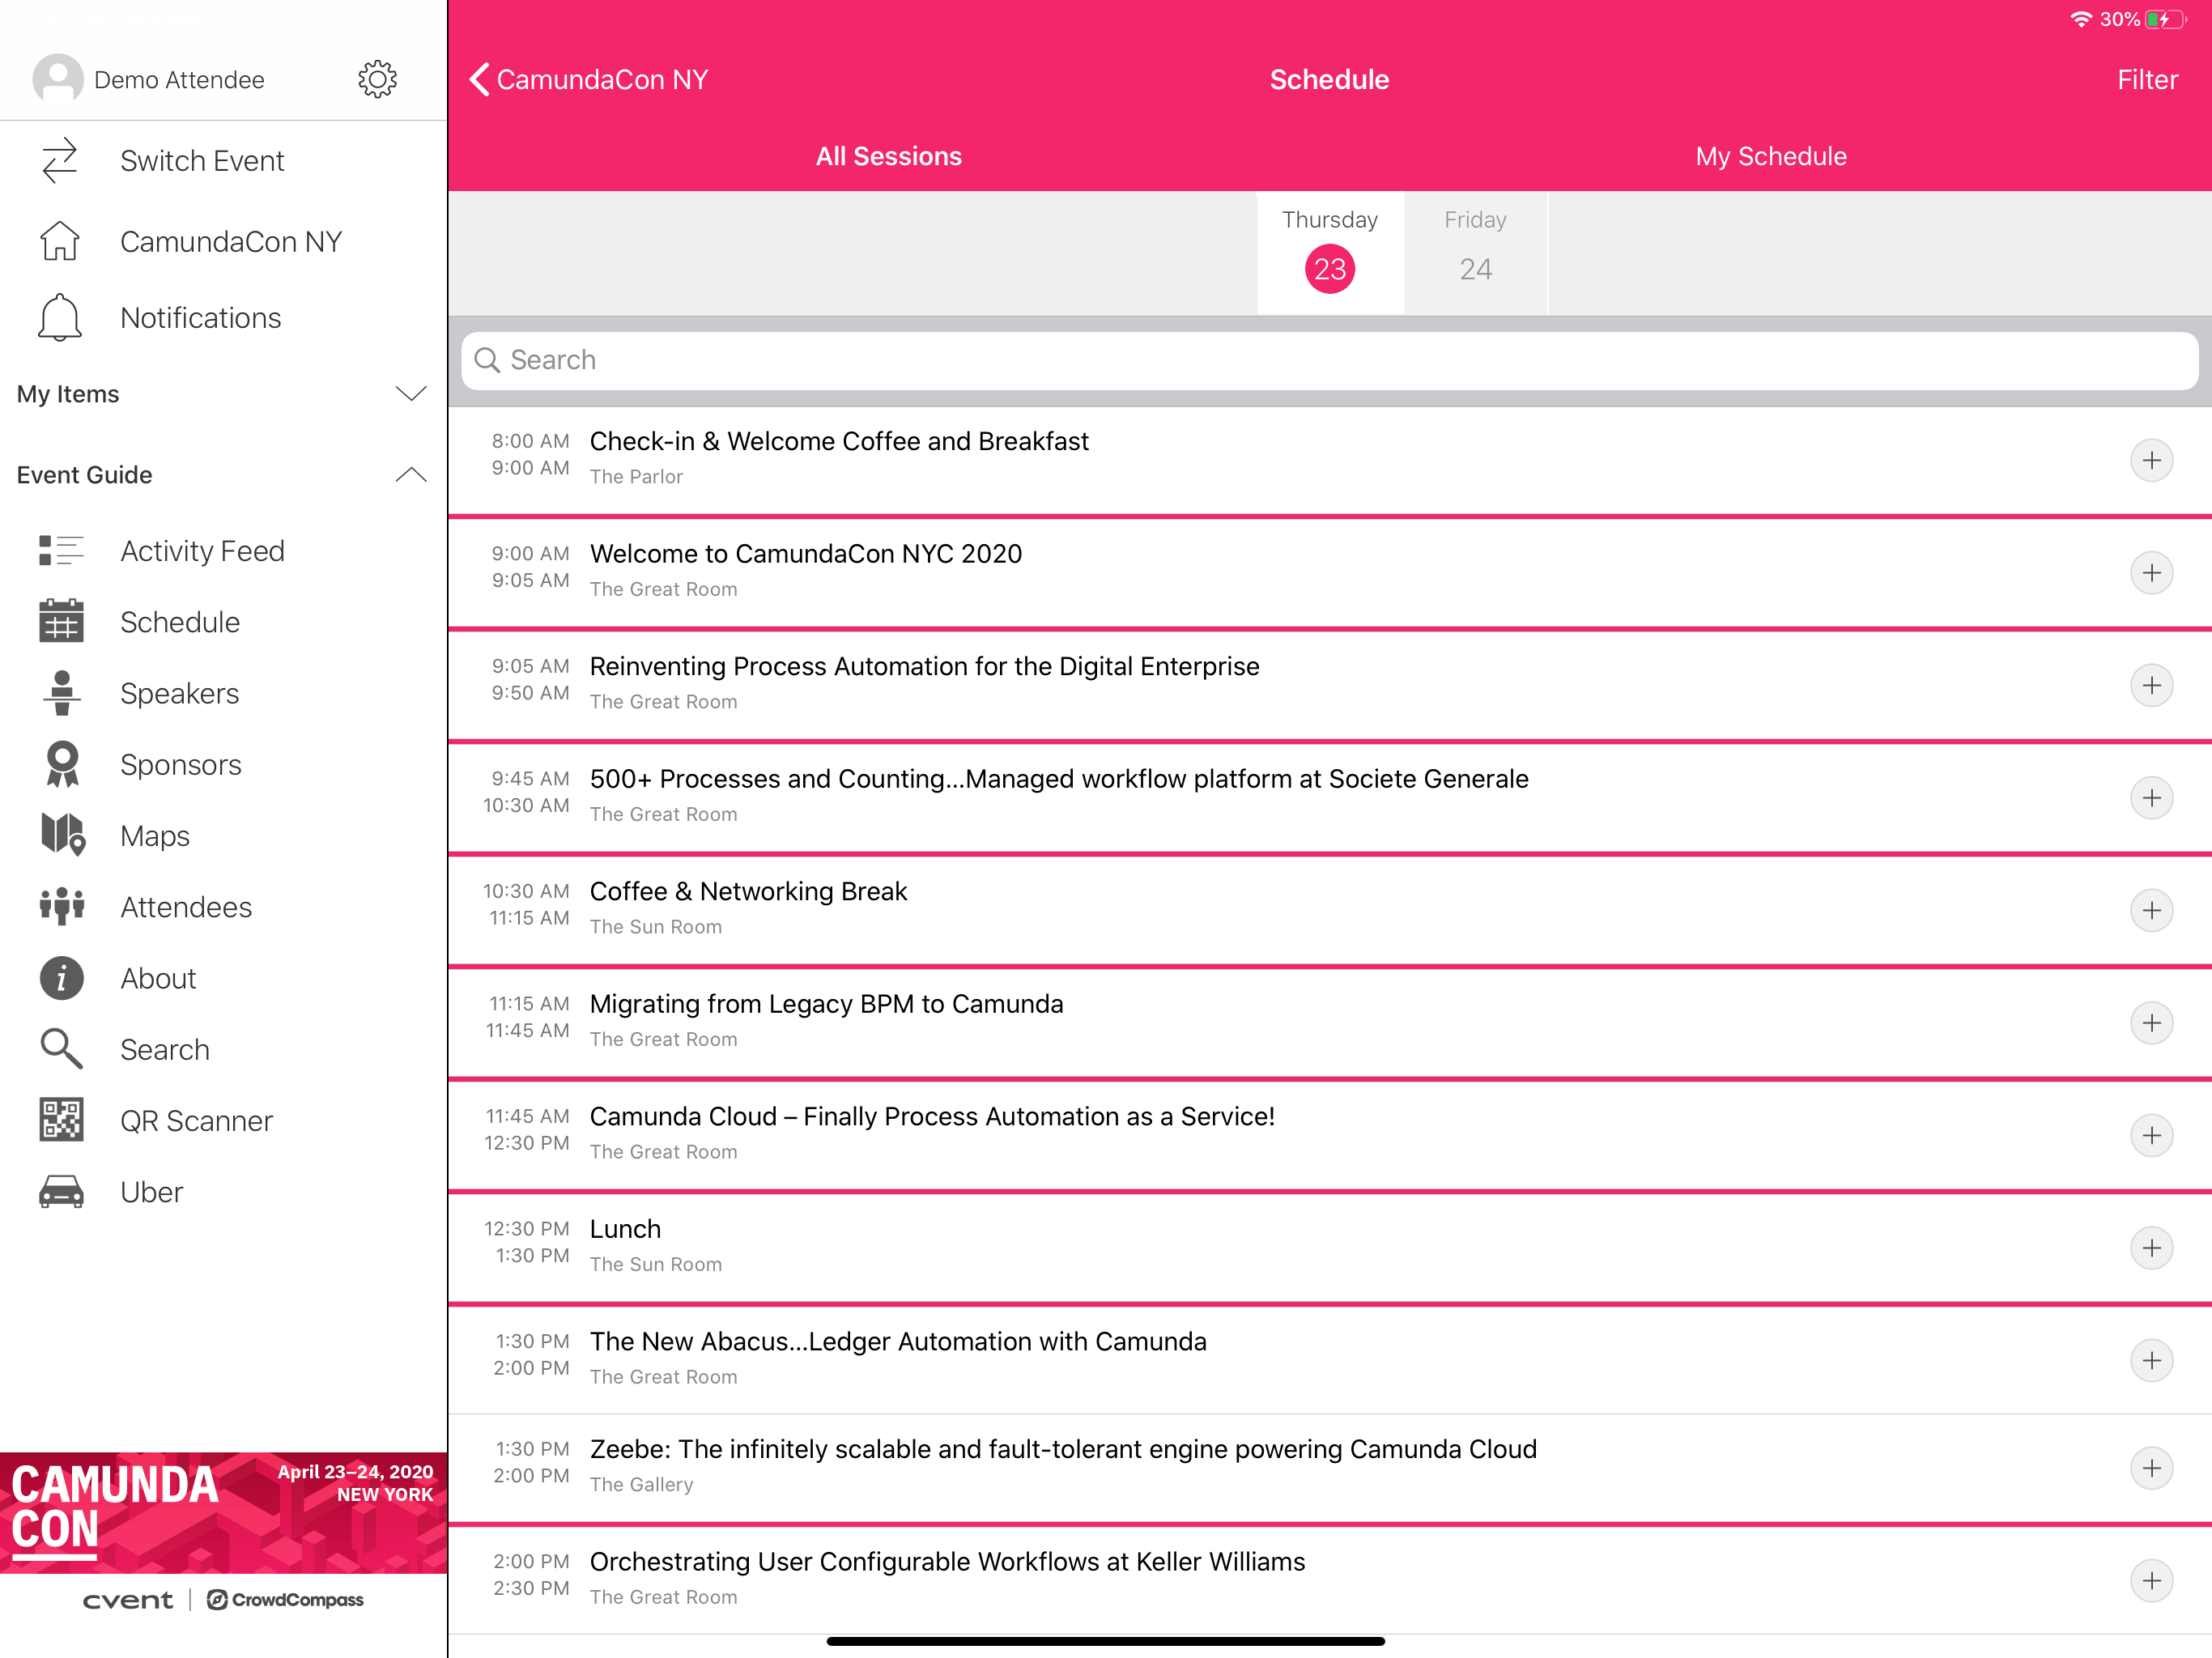Tap the Uber label in sidebar
The image size is (2212, 1658).
[152, 1193]
